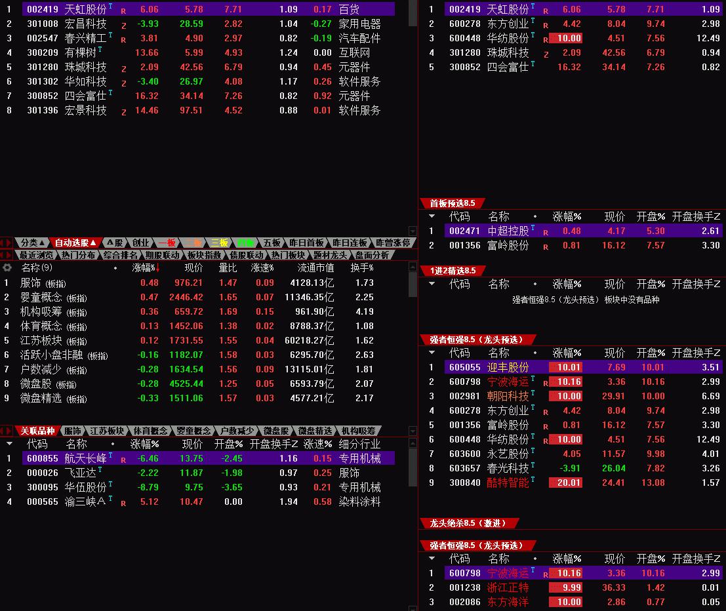Select stock 002086 东方海洋 row
Image resolution: width=726 pixels, height=611 pixels.
[x=573, y=602]
